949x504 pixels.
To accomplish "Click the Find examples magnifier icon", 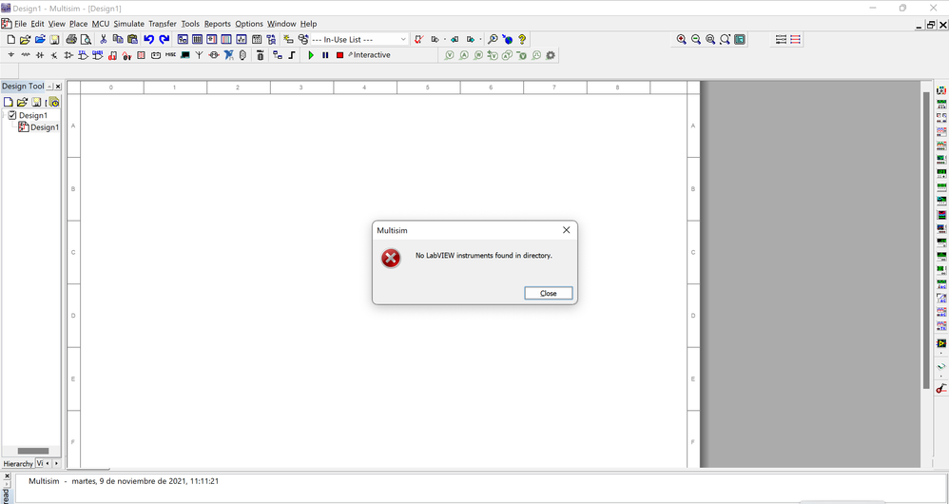I will pyautogui.click(x=493, y=39).
